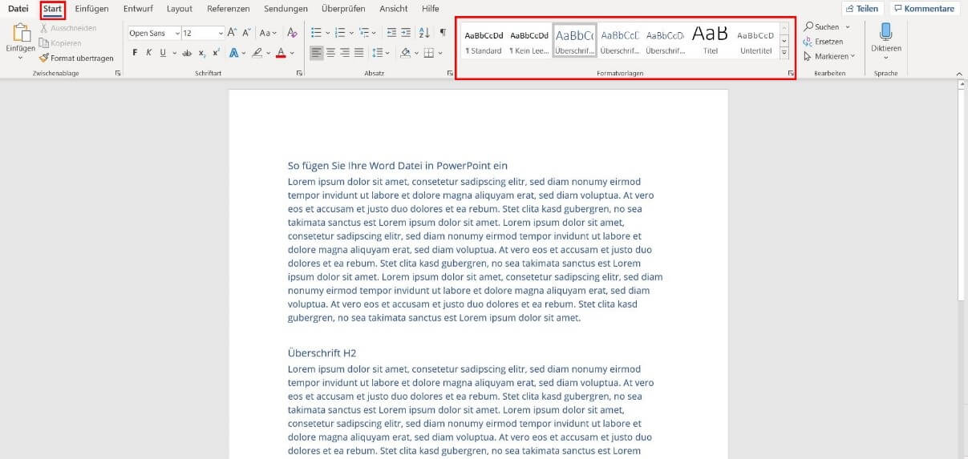968x459 pixels.
Task: Open borders dropdown arrow
Action: pyautogui.click(x=440, y=53)
